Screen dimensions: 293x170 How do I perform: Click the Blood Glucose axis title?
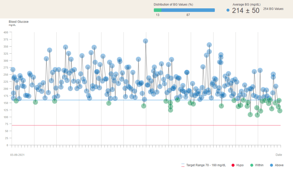(19, 22)
